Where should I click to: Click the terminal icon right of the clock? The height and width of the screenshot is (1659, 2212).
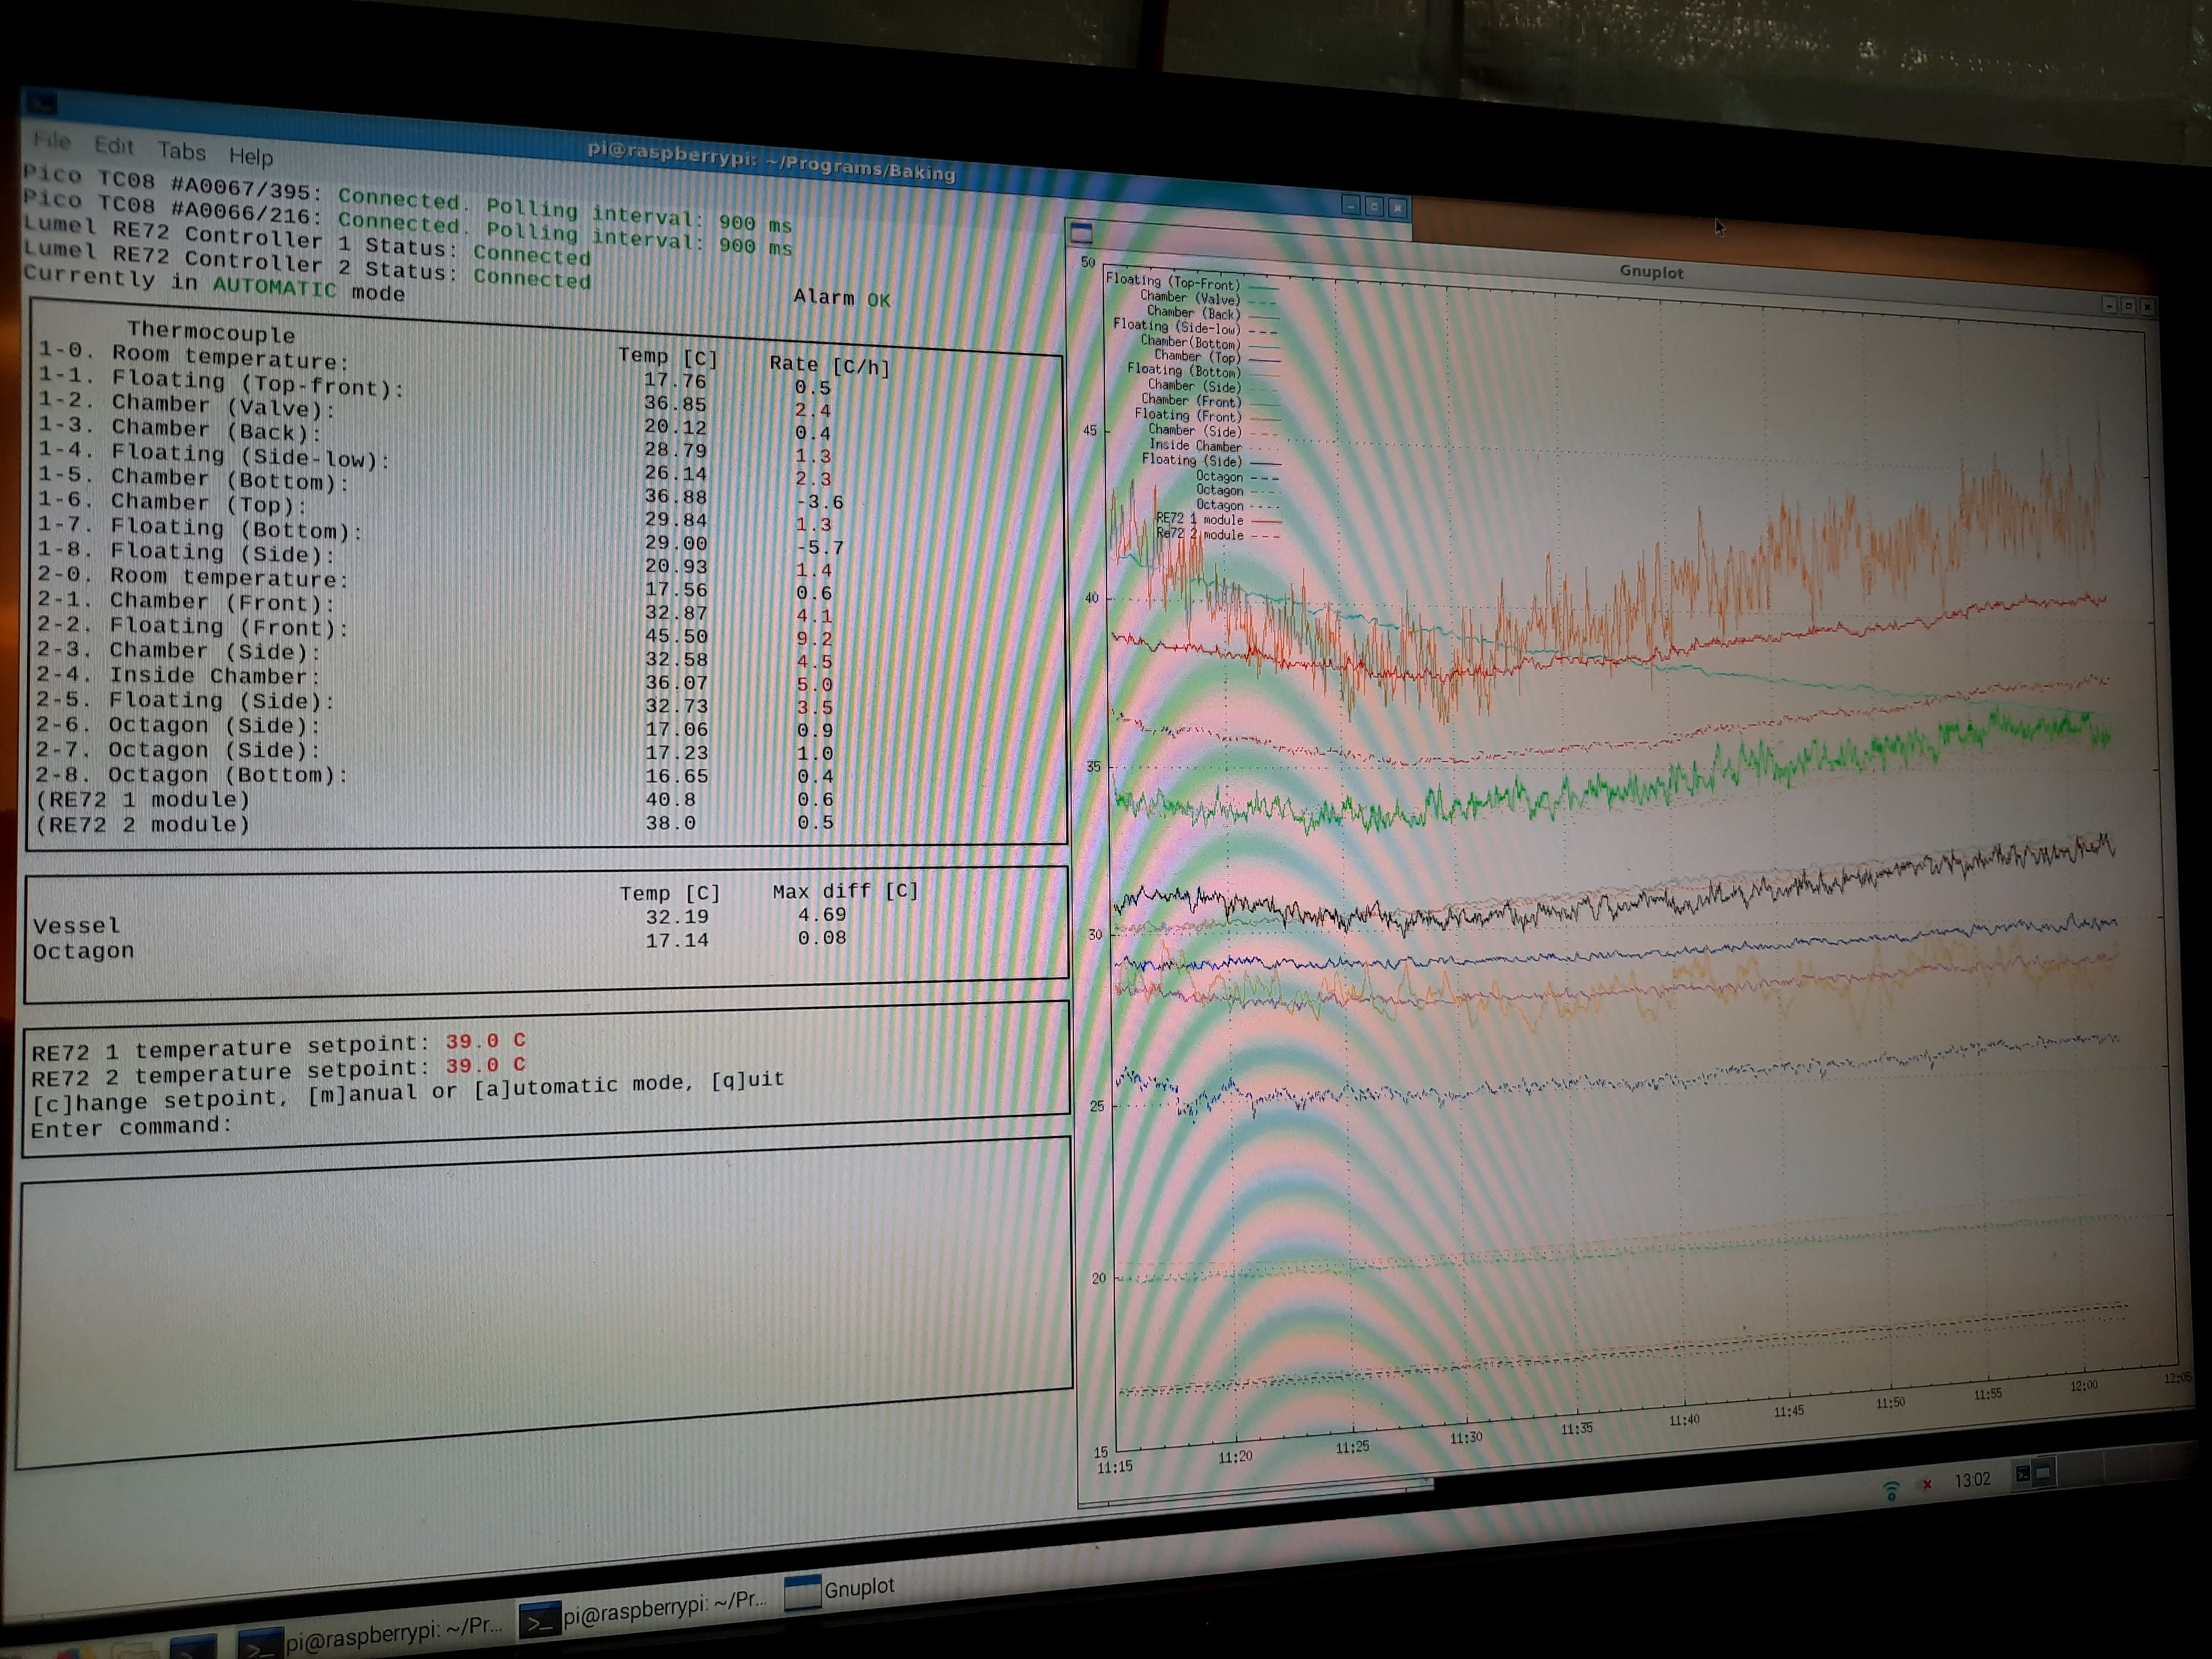click(2022, 1474)
